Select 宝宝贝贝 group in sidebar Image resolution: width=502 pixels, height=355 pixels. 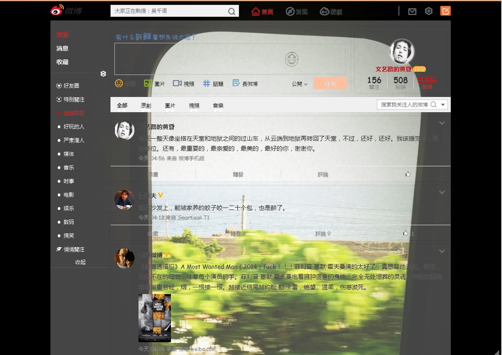pos(74,113)
